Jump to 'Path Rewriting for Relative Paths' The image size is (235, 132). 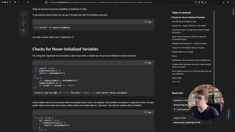[x=184, y=22]
